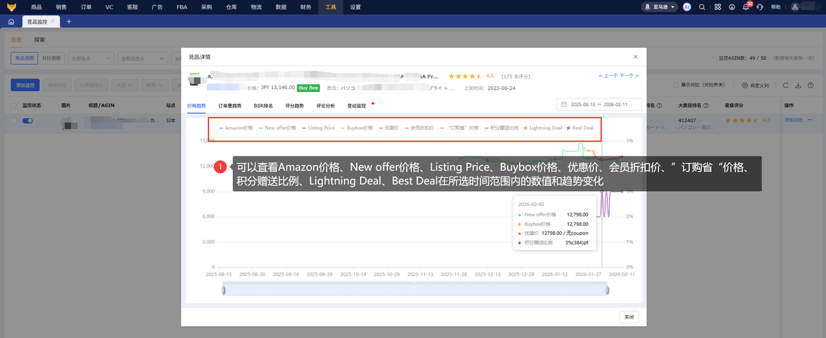
Task: Open the 设置 menu
Action: (356, 7)
